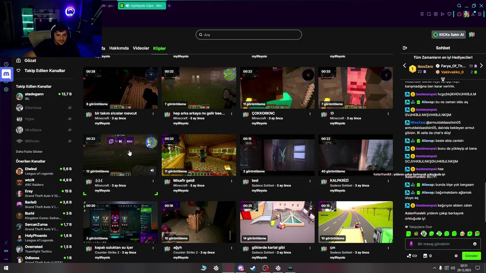Click the 'Bir mesaj gönderin' message field

pos(443,244)
